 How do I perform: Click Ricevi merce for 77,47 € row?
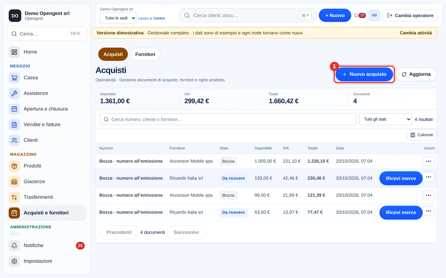click(x=401, y=212)
